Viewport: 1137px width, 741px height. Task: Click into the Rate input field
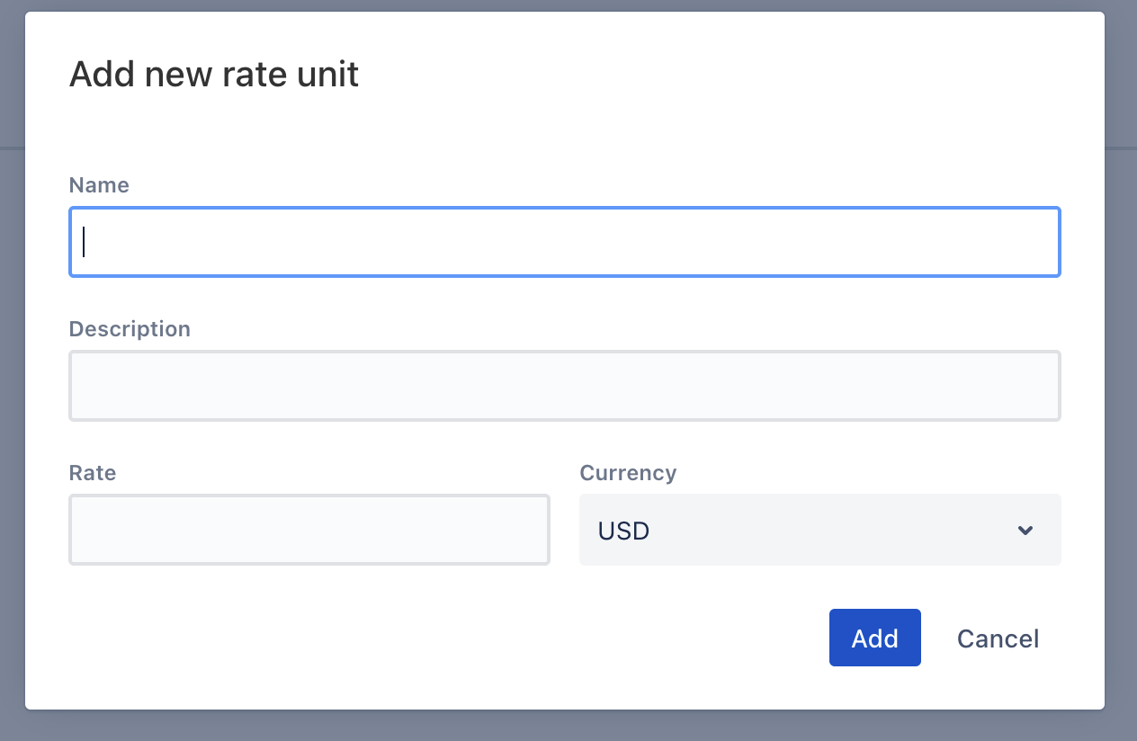[x=309, y=530]
